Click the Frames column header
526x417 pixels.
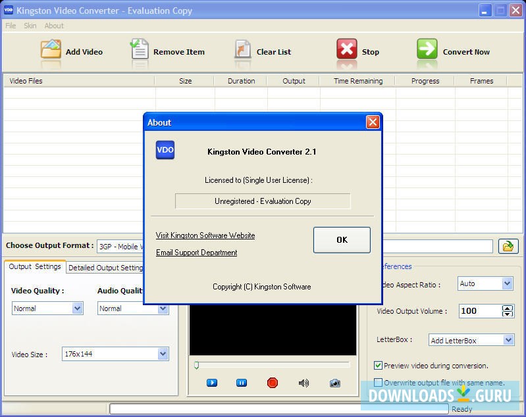481,81
